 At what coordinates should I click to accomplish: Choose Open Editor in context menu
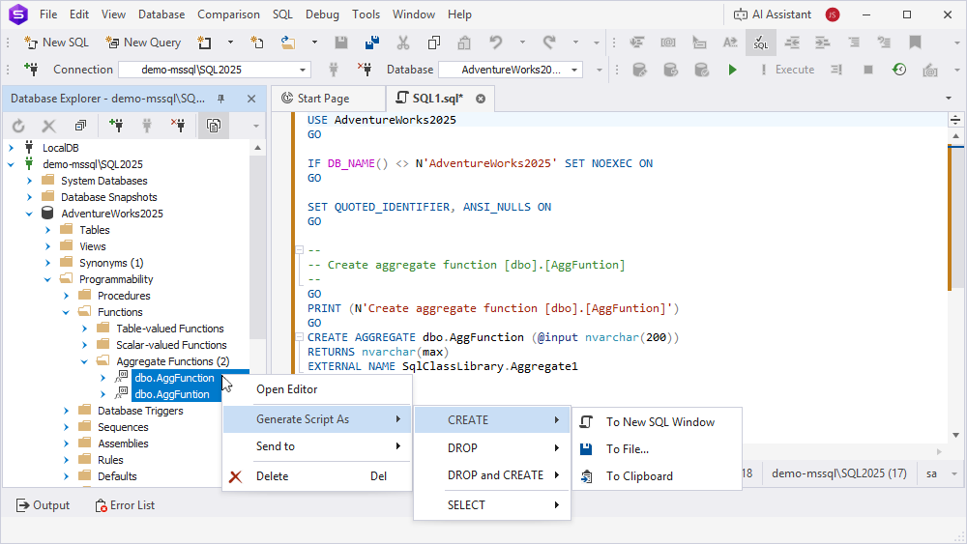tap(316, 389)
